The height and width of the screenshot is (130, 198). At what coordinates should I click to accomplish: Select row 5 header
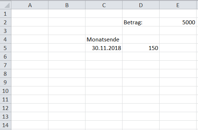click(6, 48)
